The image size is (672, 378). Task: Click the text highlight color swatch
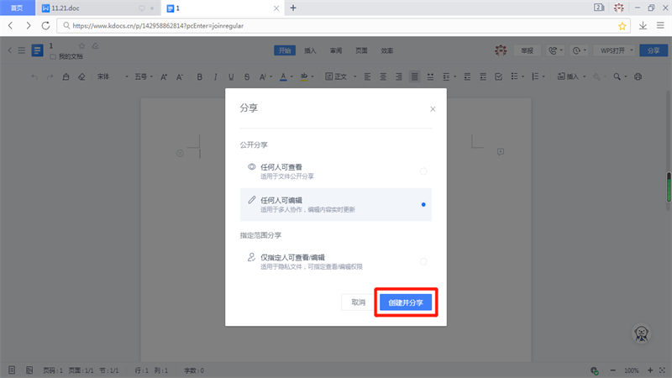click(x=304, y=76)
